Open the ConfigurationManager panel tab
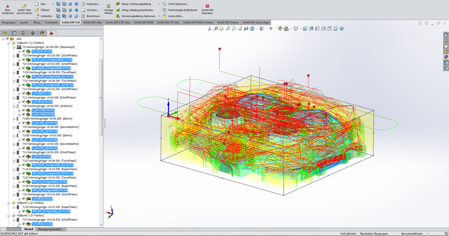Image resolution: width=449 pixels, height=236 pixels. pyautogui.click(x=24, y=33)
